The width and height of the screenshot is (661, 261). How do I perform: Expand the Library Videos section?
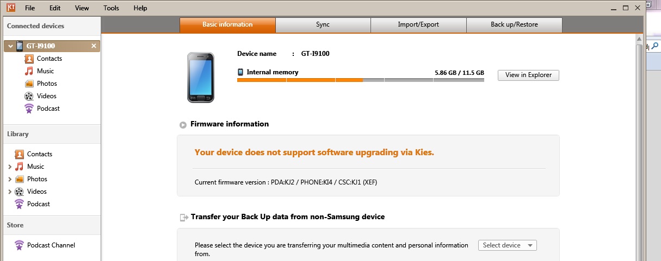click(x=10, y=192)
